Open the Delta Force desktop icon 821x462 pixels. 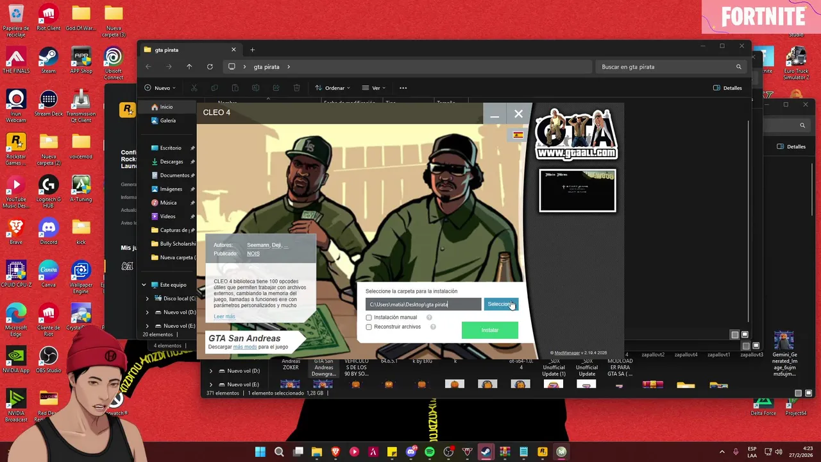tap(763, 407)
